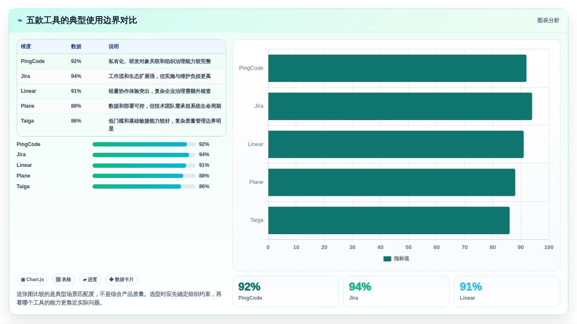Click the description 轻量协作体验突出，复杂企业治理需额外核查

pos(160,91)
